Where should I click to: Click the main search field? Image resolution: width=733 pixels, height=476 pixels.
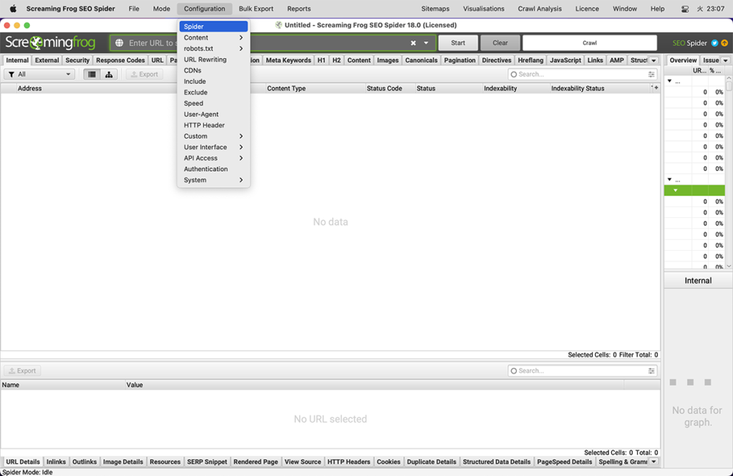(x=582, y=74)
